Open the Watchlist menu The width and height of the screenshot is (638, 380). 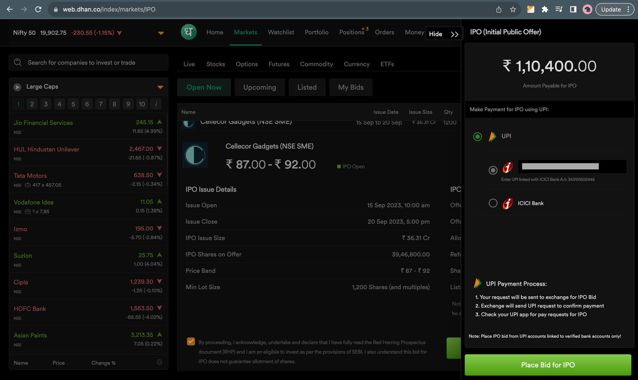coord(281,32)
